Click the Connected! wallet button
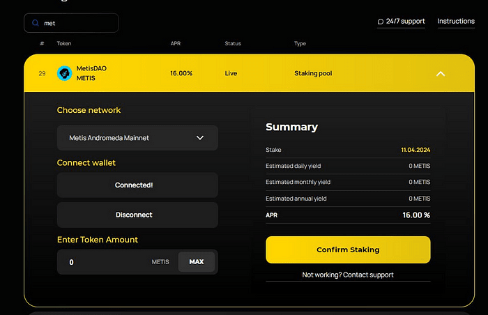This screenshot has height=315, width=488. point(137,185)
